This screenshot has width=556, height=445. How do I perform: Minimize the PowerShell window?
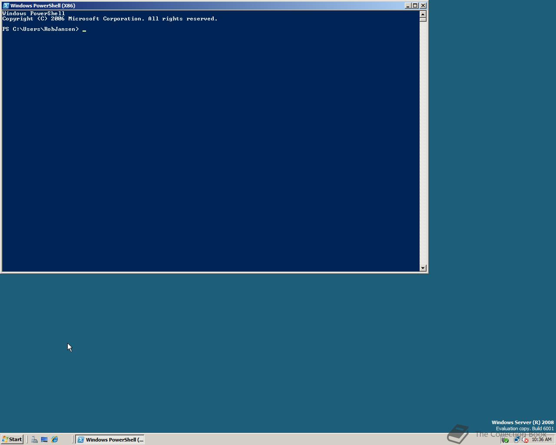pyautogui.click(x=408, y=6)
